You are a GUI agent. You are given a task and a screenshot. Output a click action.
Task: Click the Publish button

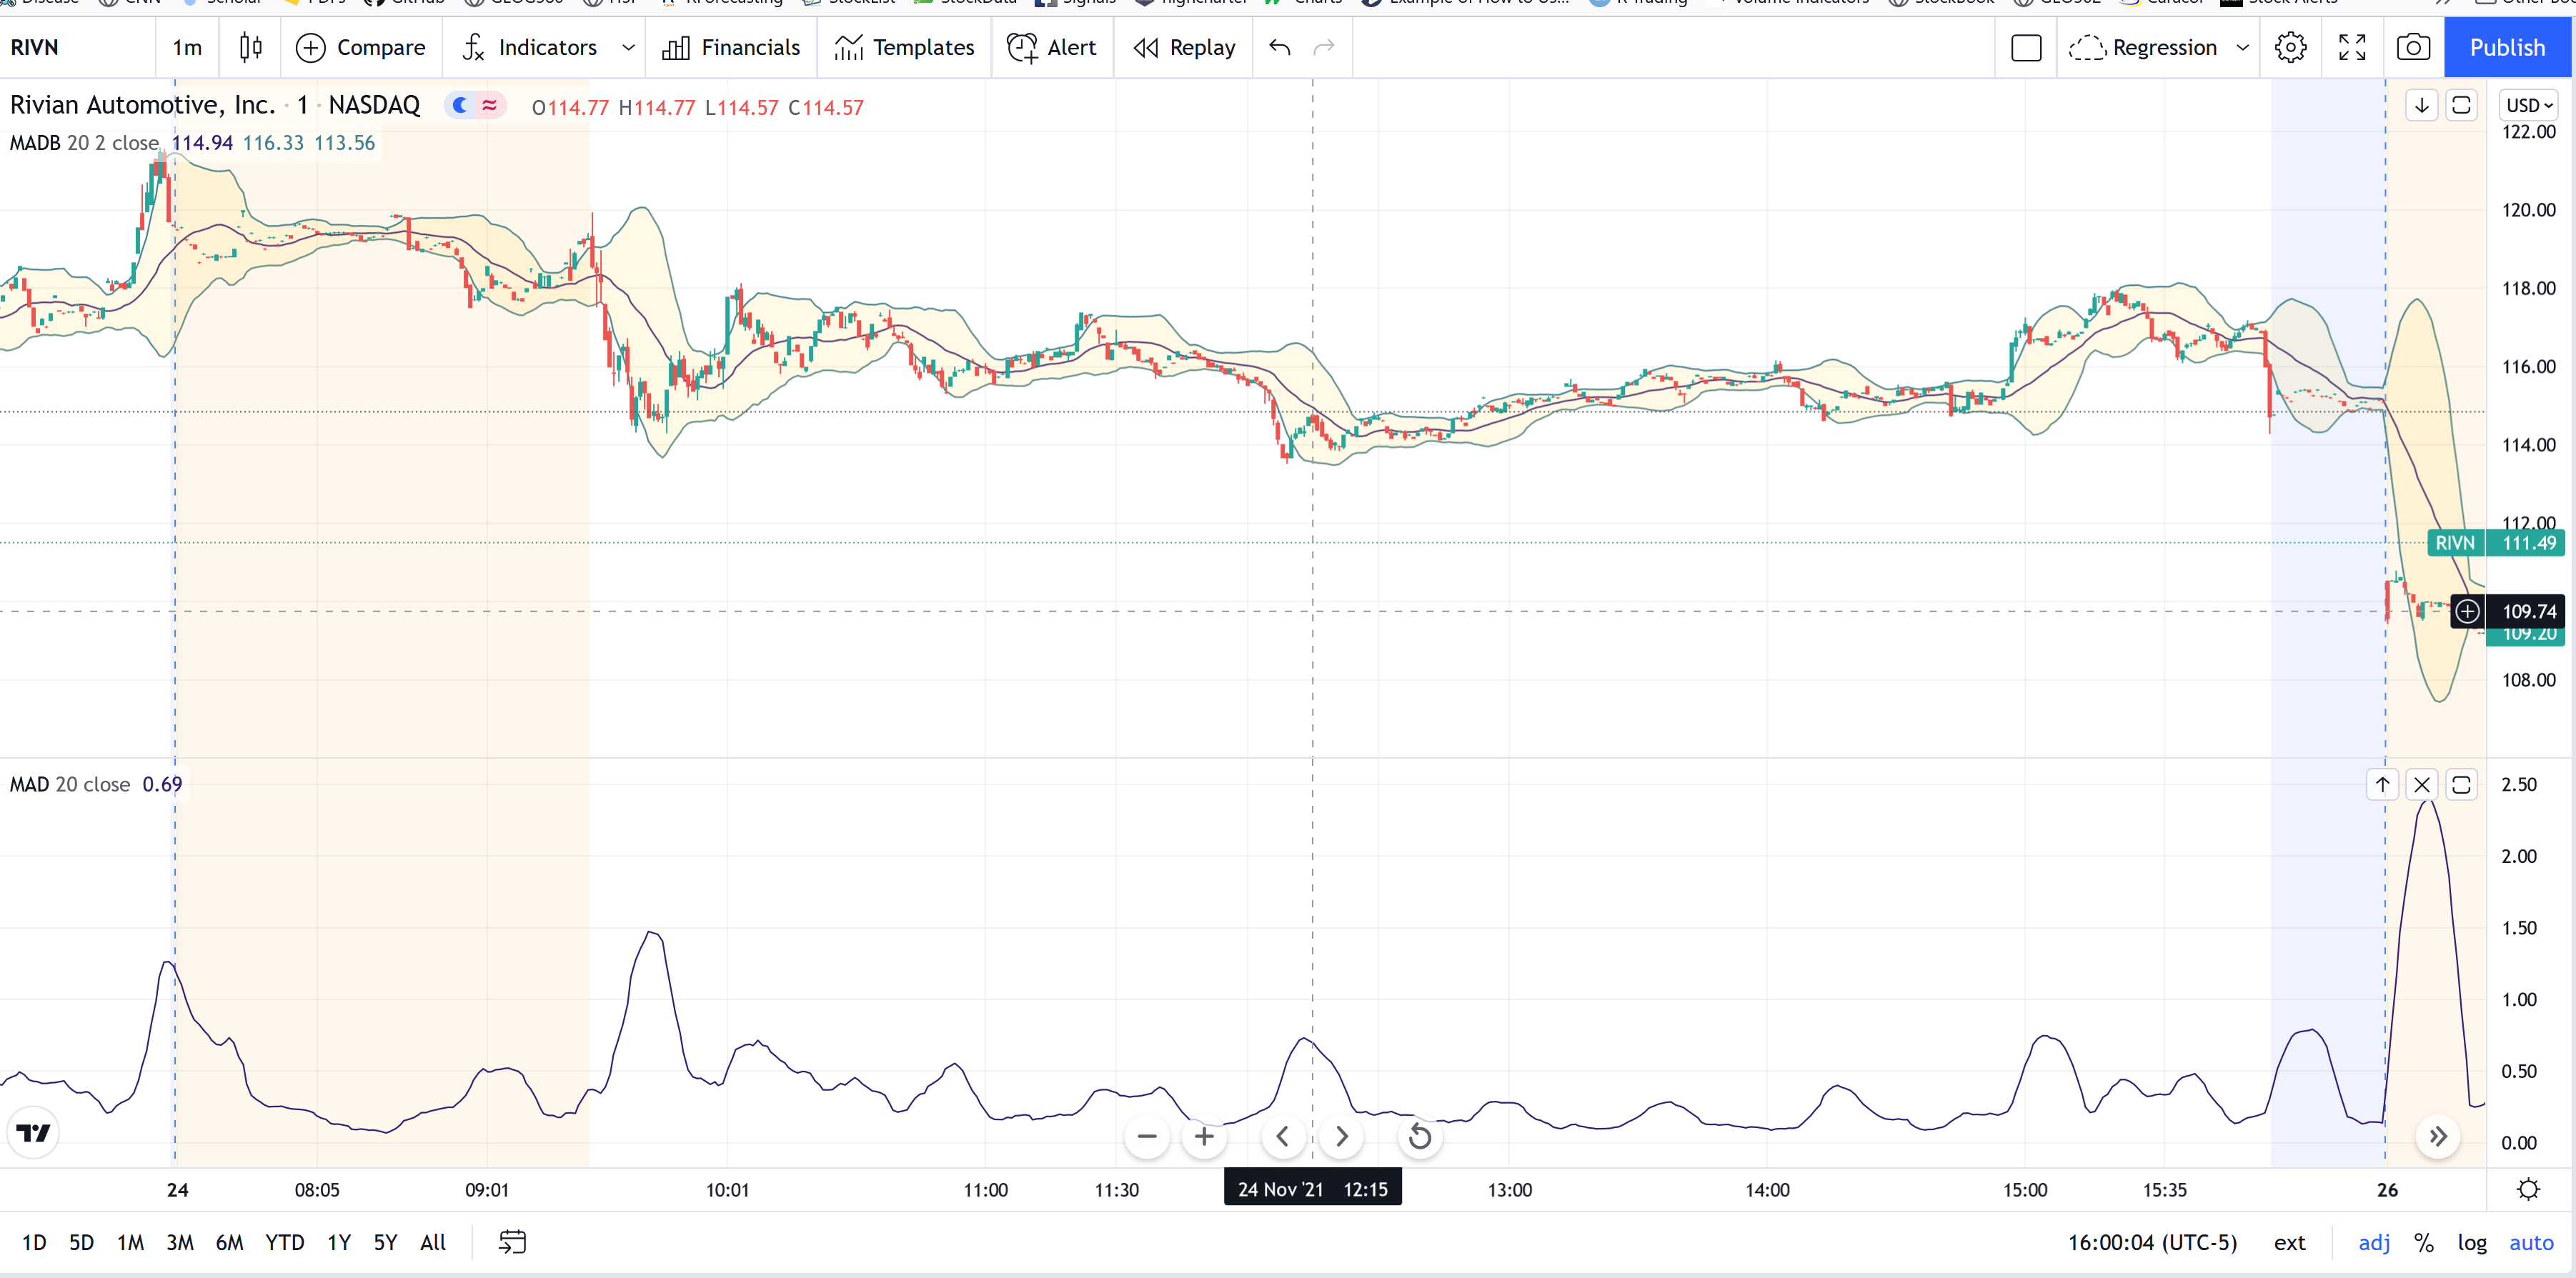[2507, 47]
